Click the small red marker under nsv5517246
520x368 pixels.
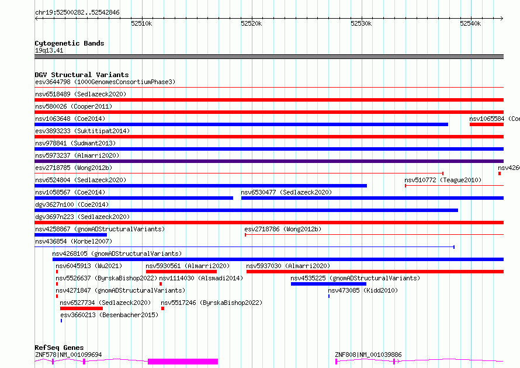[x=162, y=308]
